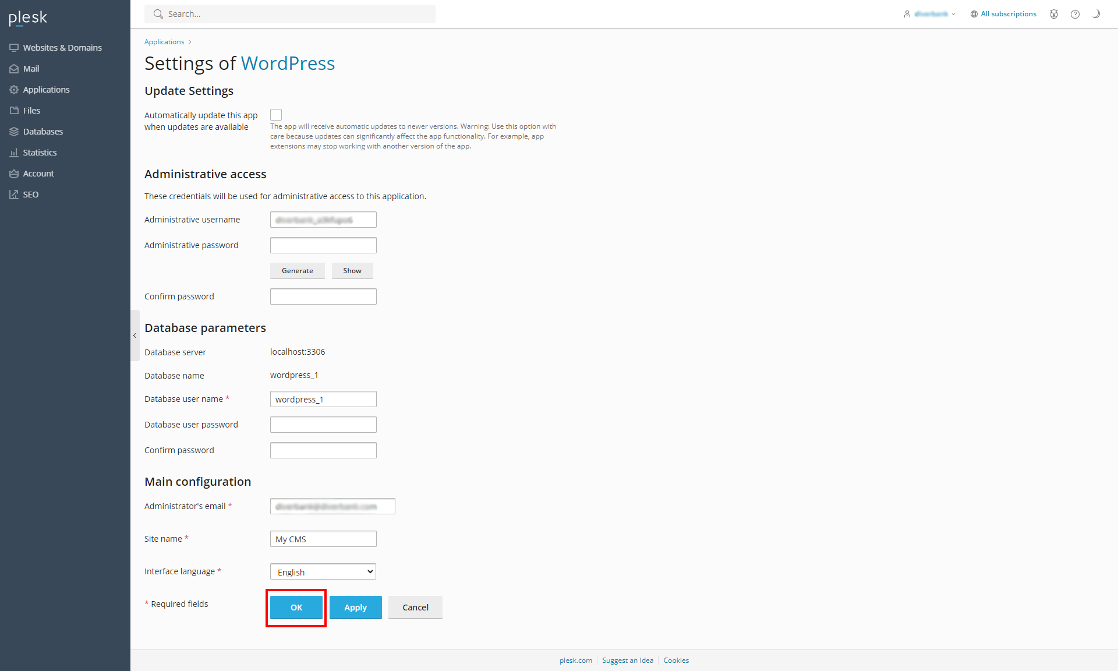Open All subscriptions link
Screen dimensions: 1118x671
pos(1009,14)
